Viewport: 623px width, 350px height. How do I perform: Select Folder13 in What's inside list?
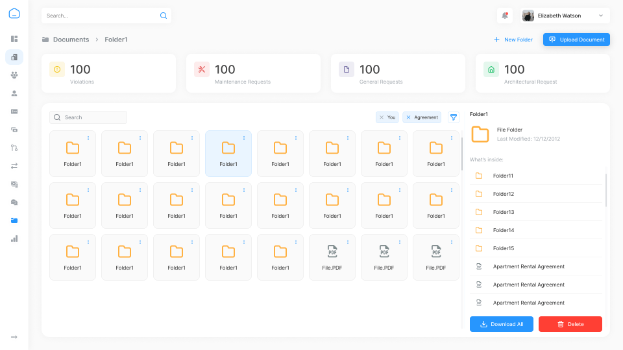[x=504, y=212]
